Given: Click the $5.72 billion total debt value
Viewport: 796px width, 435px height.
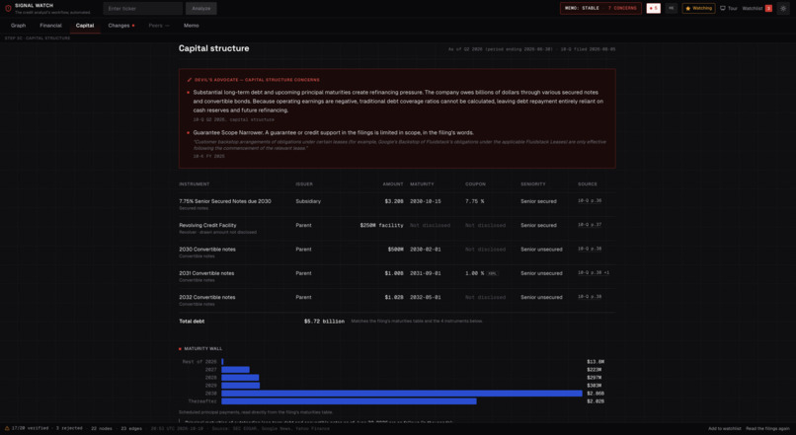Looking at the screenshot, I should point(324,321).
